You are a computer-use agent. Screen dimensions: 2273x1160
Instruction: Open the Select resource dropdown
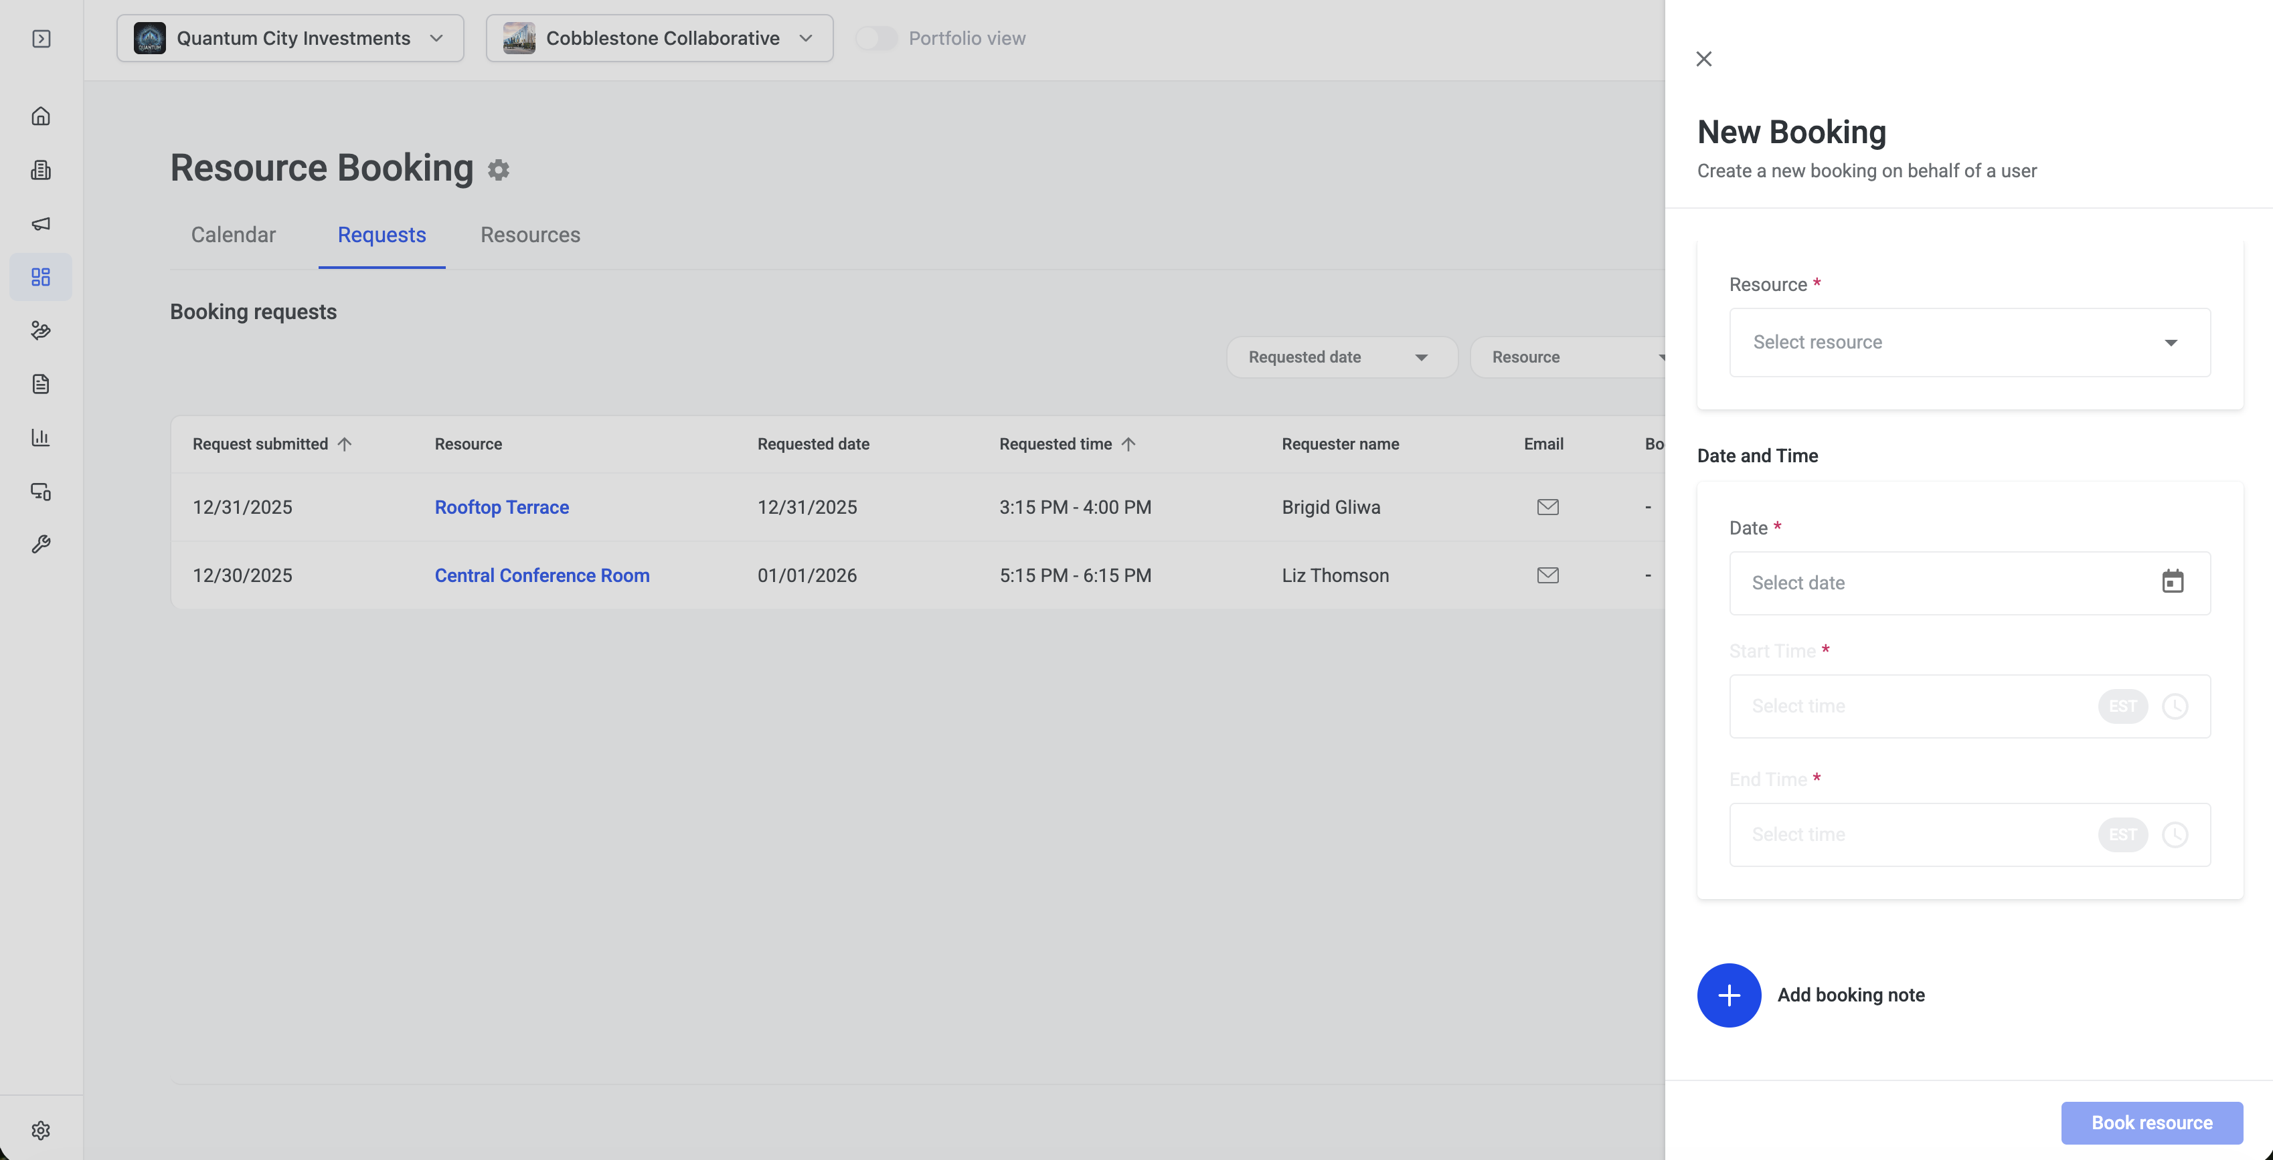pos(1969,343)
